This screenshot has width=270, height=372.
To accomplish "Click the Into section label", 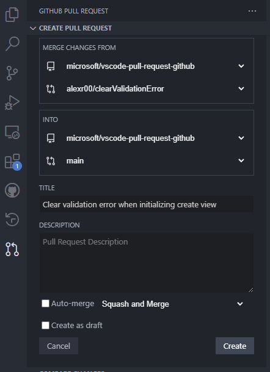I will (x=50, y=120).
